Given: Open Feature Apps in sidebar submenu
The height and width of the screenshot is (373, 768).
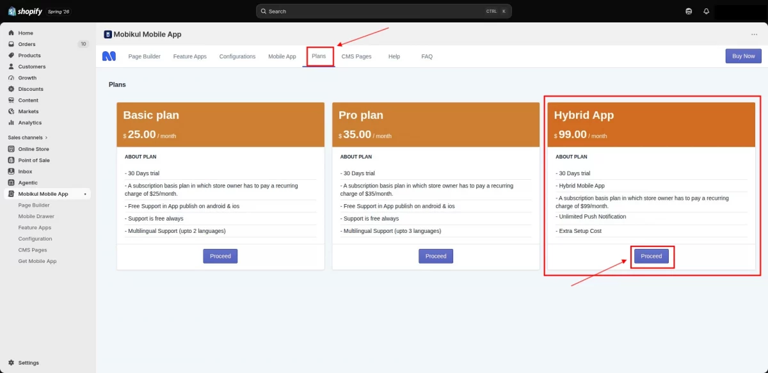Looking at the screenshot, I should (x=35, y=228).
